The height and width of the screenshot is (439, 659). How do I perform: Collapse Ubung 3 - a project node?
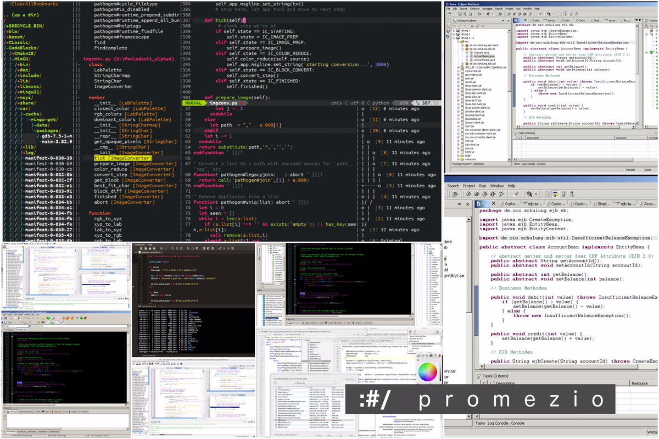pos(454,38)
